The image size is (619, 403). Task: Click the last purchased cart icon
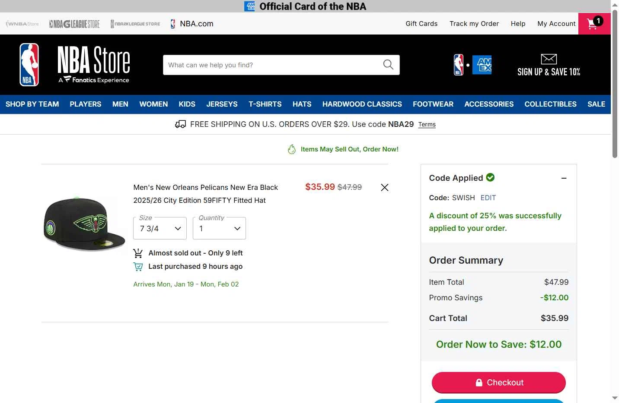point(138,267)
